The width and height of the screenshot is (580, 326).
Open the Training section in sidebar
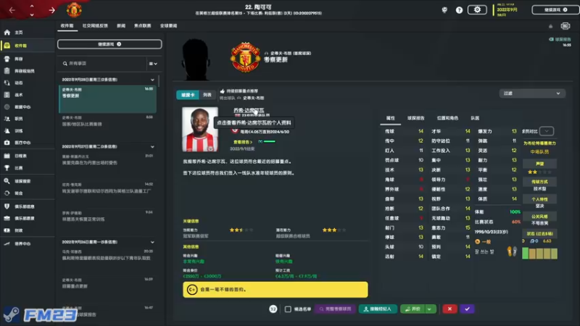(x=19, y=131)
